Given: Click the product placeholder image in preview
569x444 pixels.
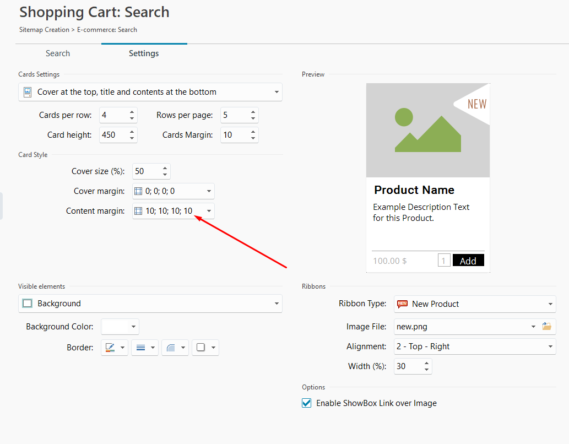Looking at the screenshot, I should point(427,131).
